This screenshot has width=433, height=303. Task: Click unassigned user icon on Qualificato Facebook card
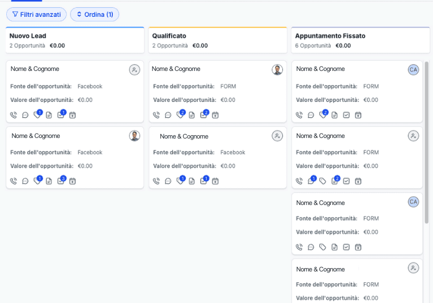pos(277,136)
